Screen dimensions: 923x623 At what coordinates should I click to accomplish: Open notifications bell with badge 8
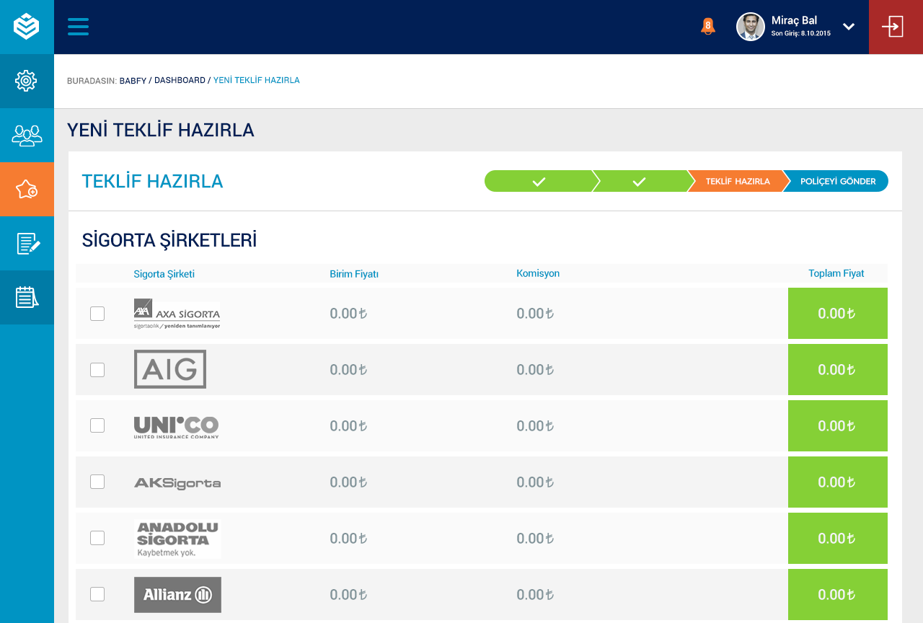tap(707, 27)
